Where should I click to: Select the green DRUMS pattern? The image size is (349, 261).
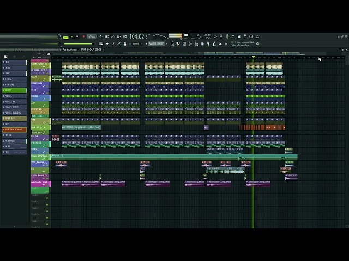(x=15, y=90)
